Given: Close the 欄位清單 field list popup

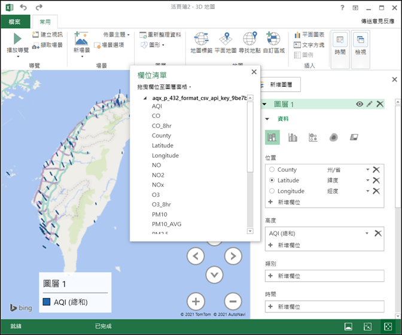Looking at the screenshot, I should pos(254,72).
